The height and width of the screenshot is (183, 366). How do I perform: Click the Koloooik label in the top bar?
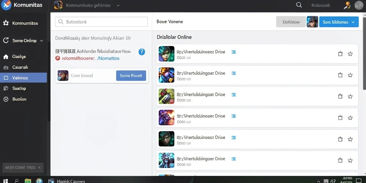321,5
